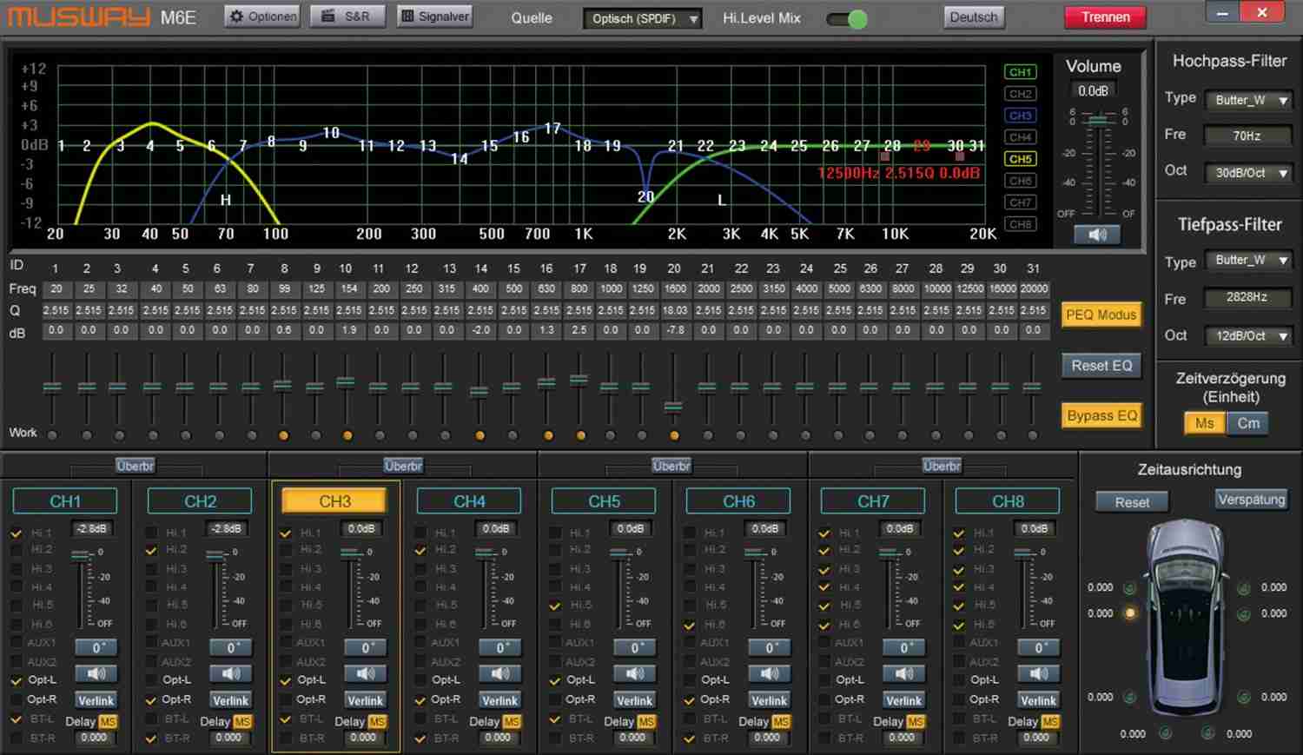Viewport: 1303px width, 755px height.
Task: Open Tiefpass-Filter Oct slope dropdown
Action: [x=1248, y=335]
